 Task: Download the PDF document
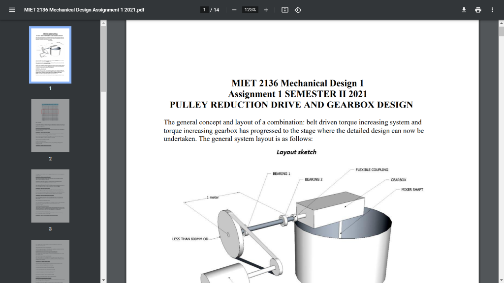pyautogui.click(x=463, y=9)
